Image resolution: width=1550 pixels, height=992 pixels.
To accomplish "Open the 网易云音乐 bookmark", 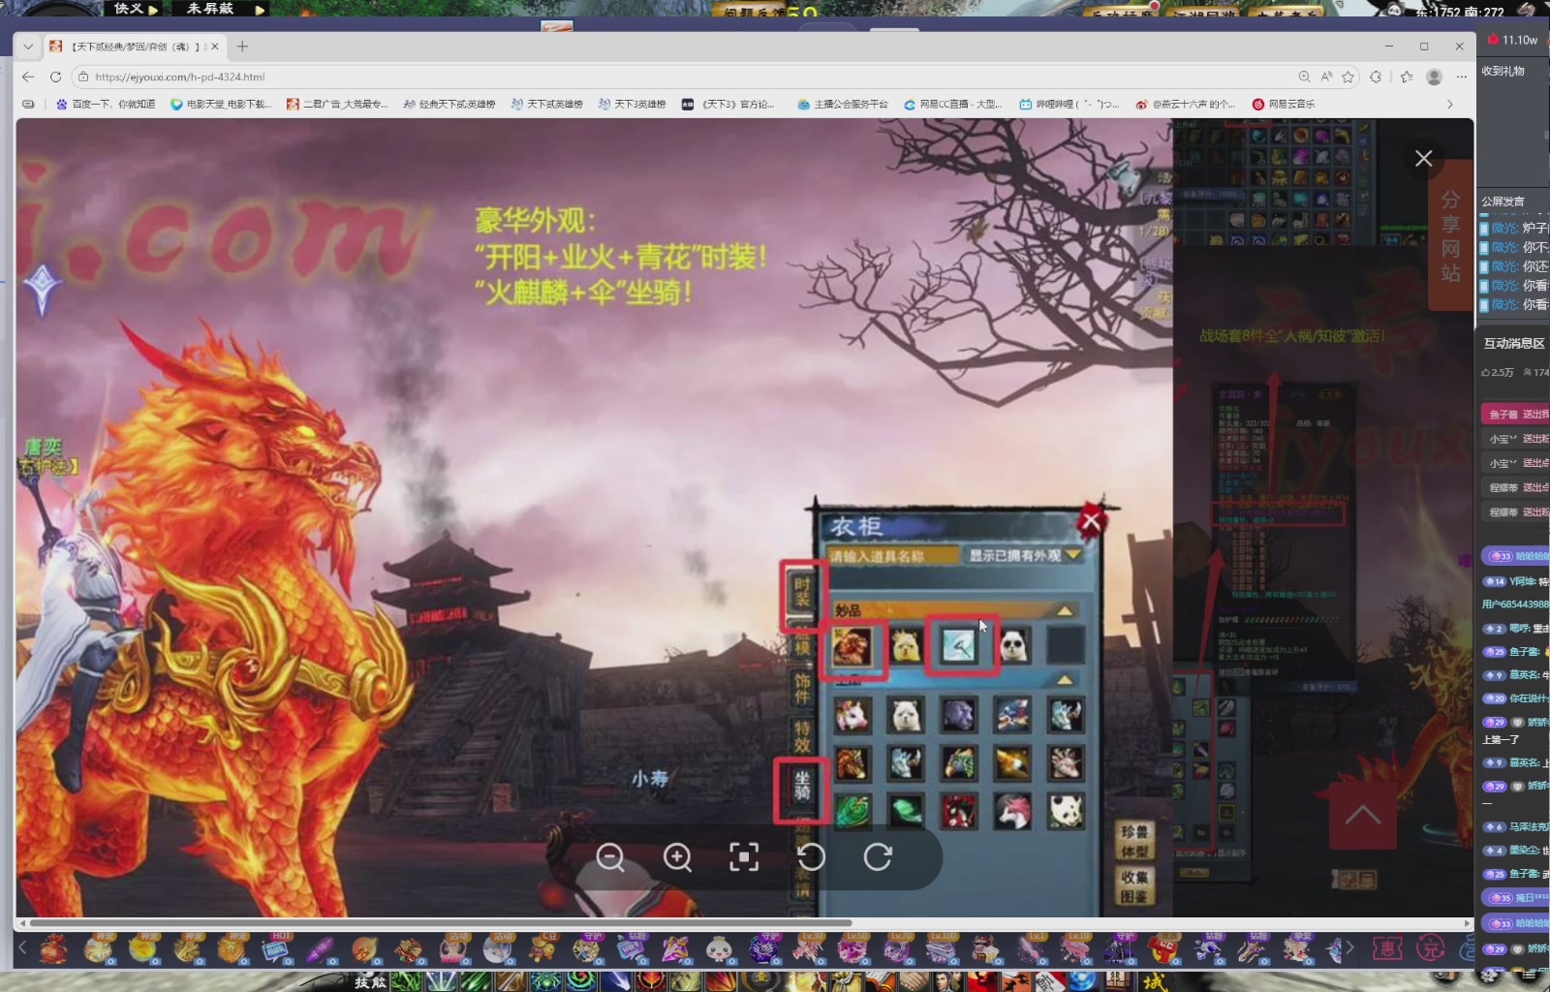I will tap(1284, 104).
